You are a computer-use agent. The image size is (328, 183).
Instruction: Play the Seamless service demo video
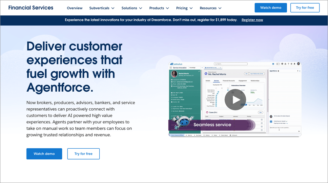(235, 100)
